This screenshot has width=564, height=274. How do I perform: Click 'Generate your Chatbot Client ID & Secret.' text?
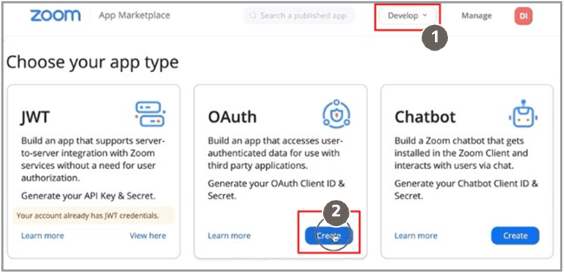click(x=467, y=189)
